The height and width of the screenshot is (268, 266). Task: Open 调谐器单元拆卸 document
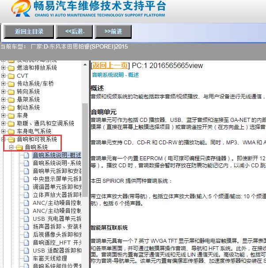pos(57,187)
